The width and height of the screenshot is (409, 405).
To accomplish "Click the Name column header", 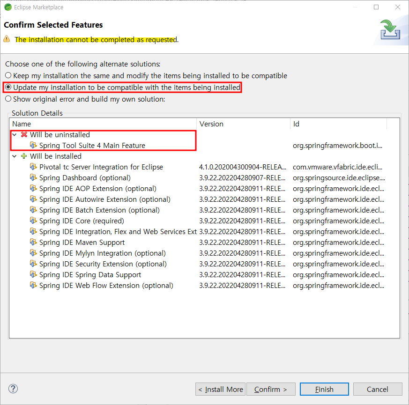I will coord(103,124).
